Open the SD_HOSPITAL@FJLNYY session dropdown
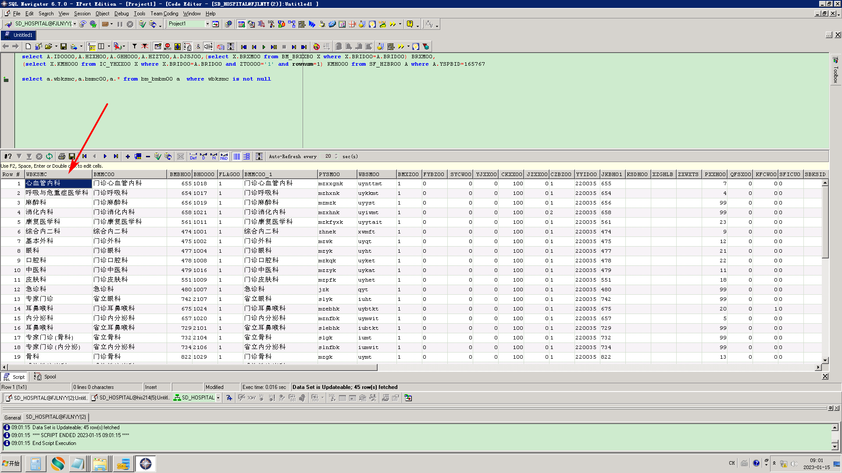Viewport: 842px width, 473px height. (x=75, y=24)
